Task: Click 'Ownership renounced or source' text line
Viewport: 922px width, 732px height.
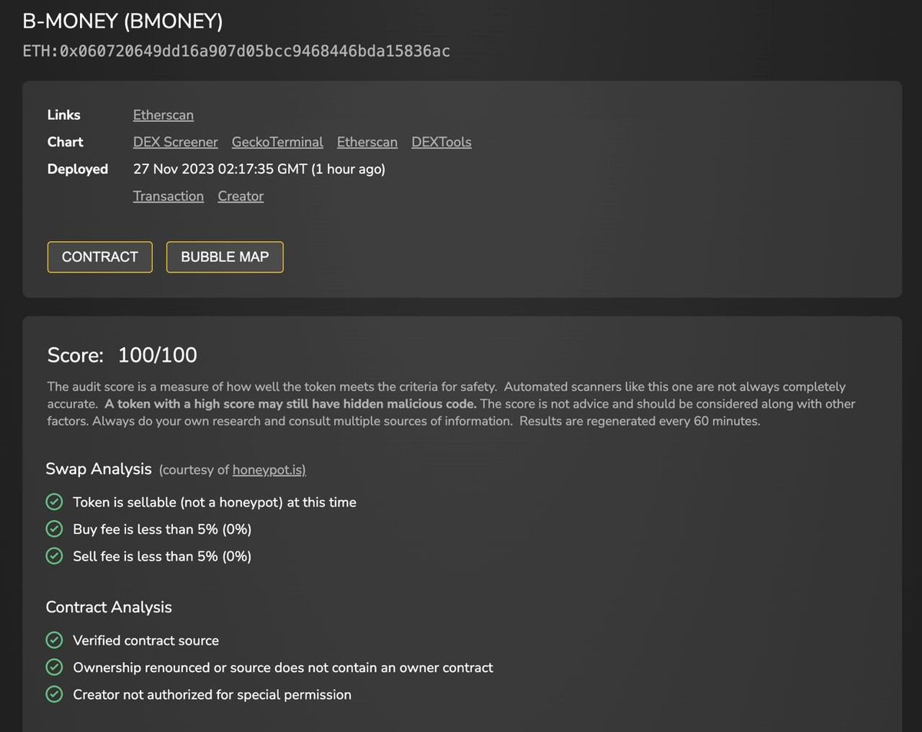Action: click(x=283, y=667)
